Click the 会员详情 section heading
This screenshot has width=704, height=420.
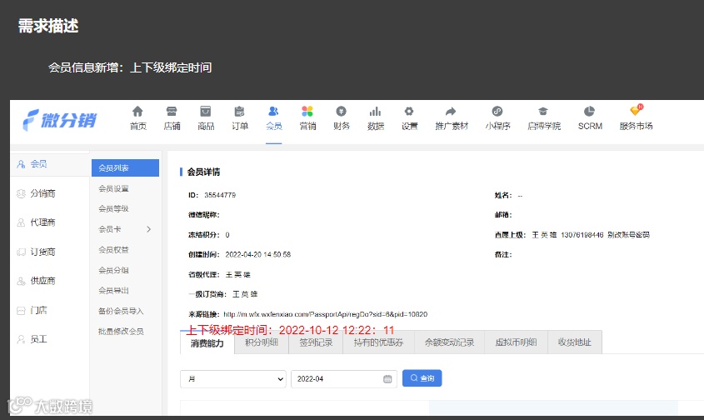click(203, 172)
